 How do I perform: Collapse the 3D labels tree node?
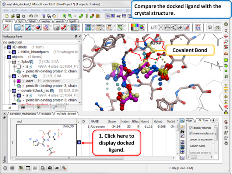tap(5, 47)
